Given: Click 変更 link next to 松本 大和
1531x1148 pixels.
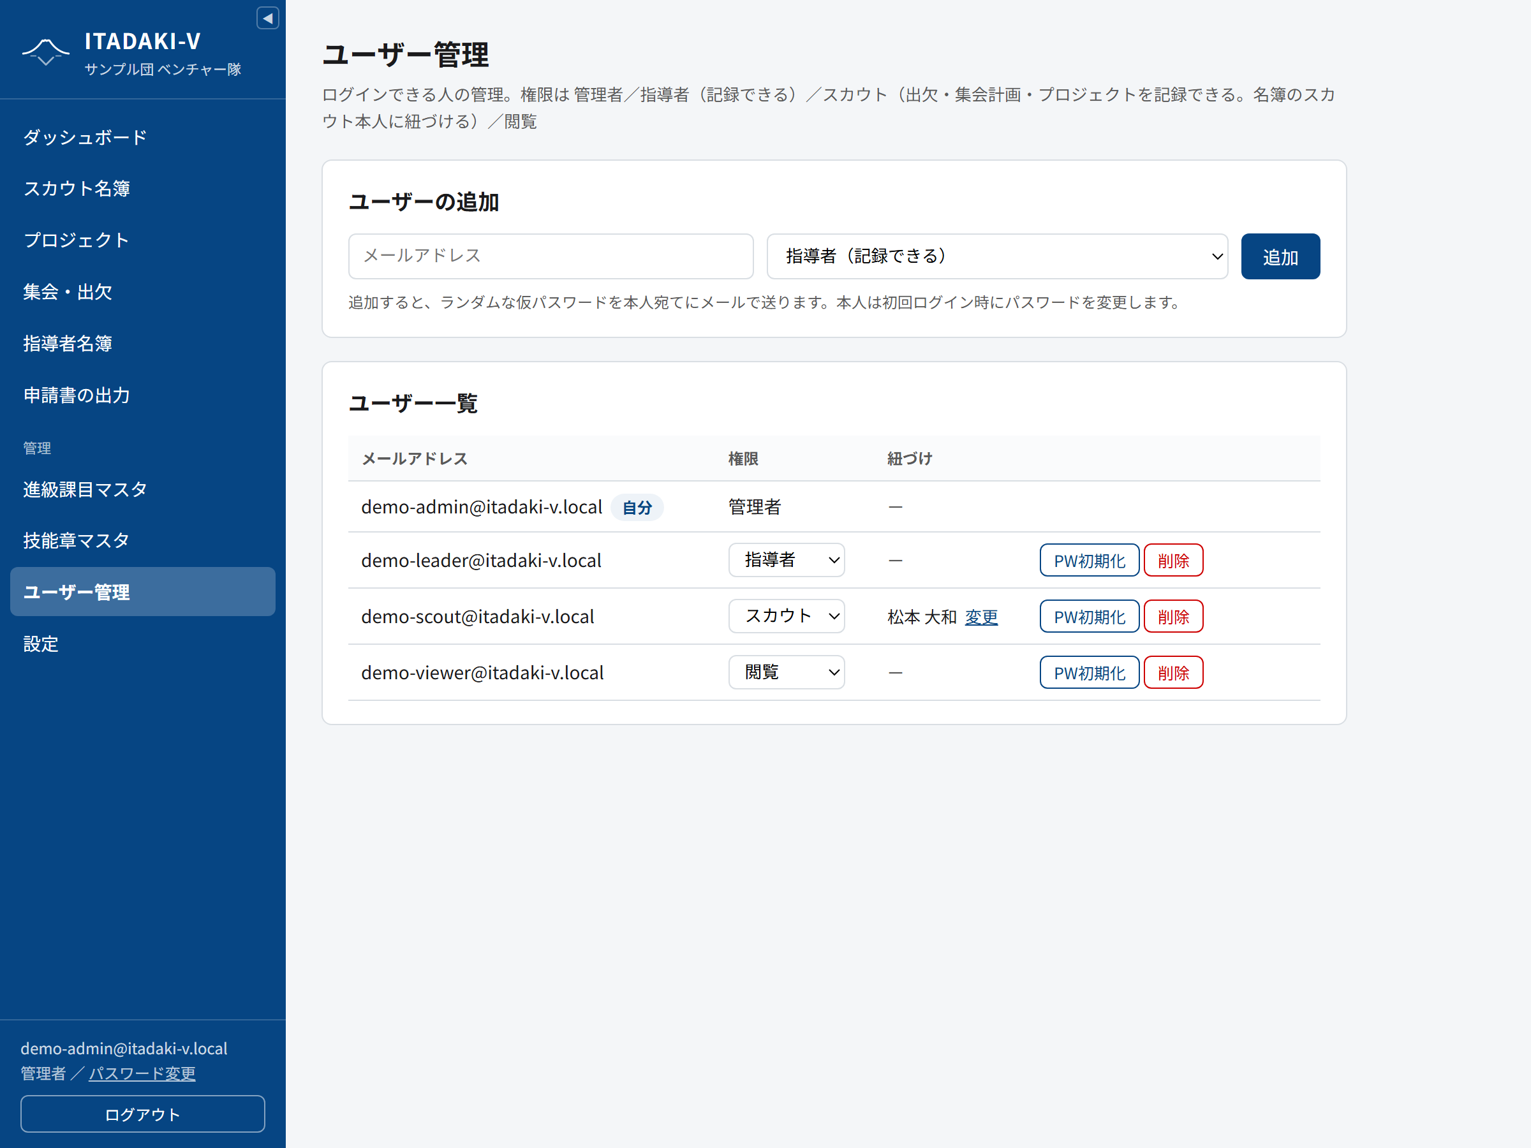Looking at the screenshot, I should point(982,617).
